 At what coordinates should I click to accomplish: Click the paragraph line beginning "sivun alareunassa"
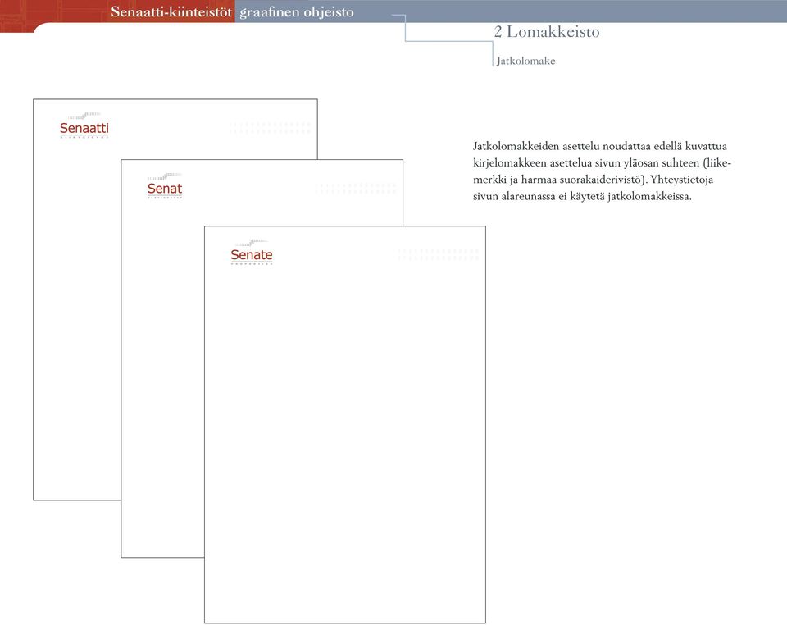pyautogui.click(x=582, y=196)
